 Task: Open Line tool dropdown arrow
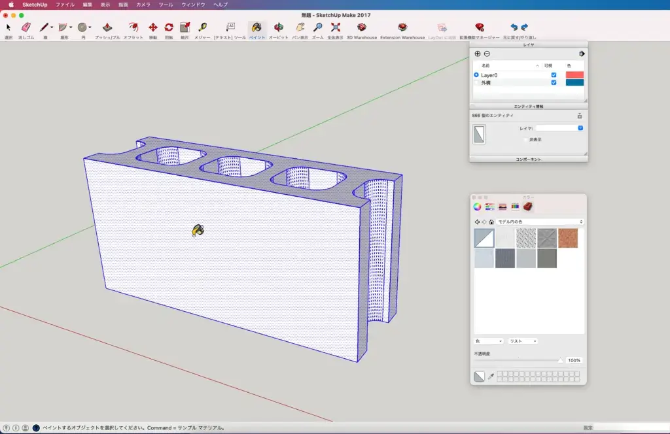click(52, 27)
